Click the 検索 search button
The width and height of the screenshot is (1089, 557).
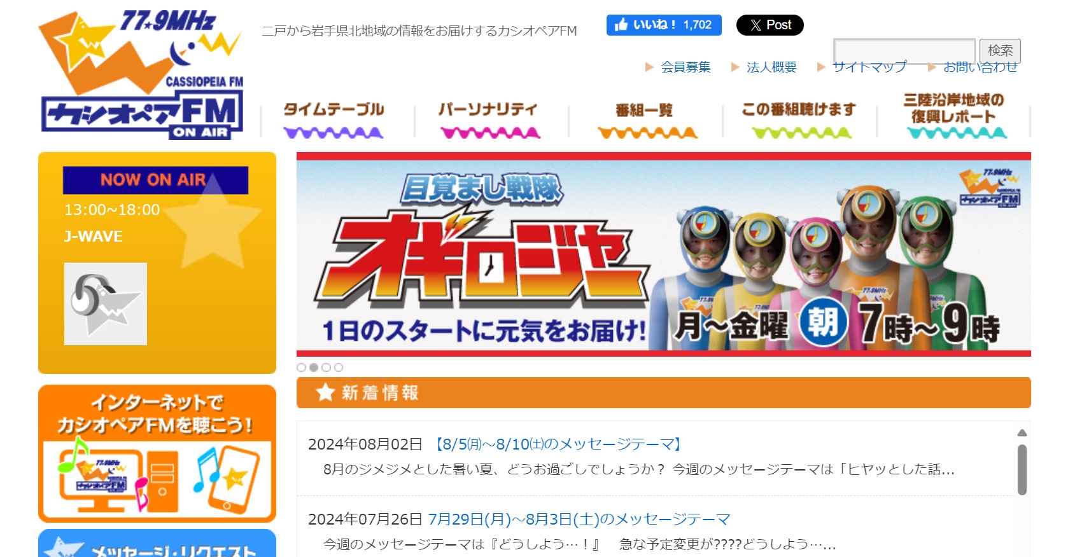[x=1000, y=51]
